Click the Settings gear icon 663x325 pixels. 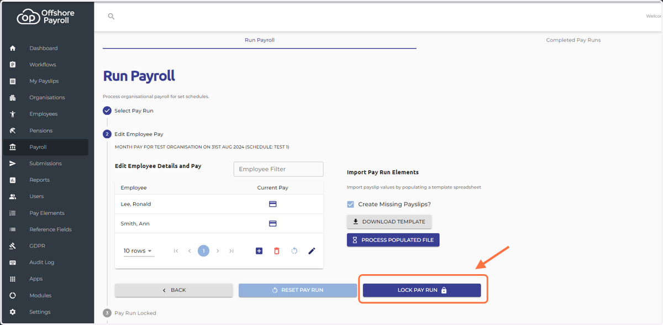[13, 312]
